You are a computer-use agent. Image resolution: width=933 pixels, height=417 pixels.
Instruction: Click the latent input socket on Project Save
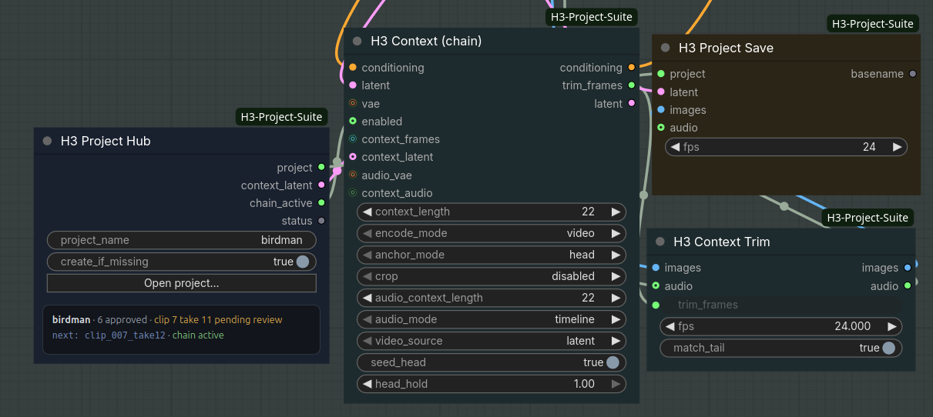click(x=661, y=92)
